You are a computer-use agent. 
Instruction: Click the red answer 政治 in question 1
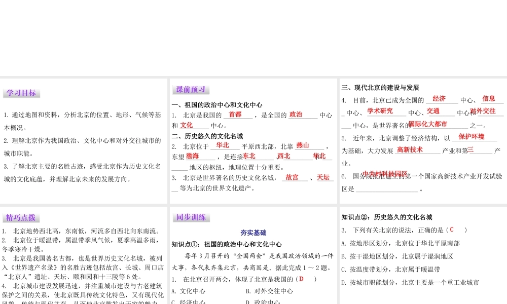click(x=296, y=115)
